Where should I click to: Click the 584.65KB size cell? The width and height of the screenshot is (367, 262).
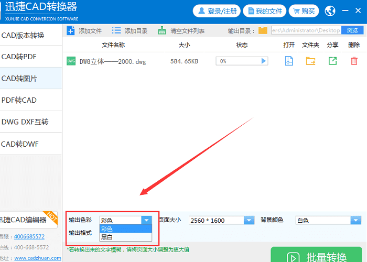(184, 61)
